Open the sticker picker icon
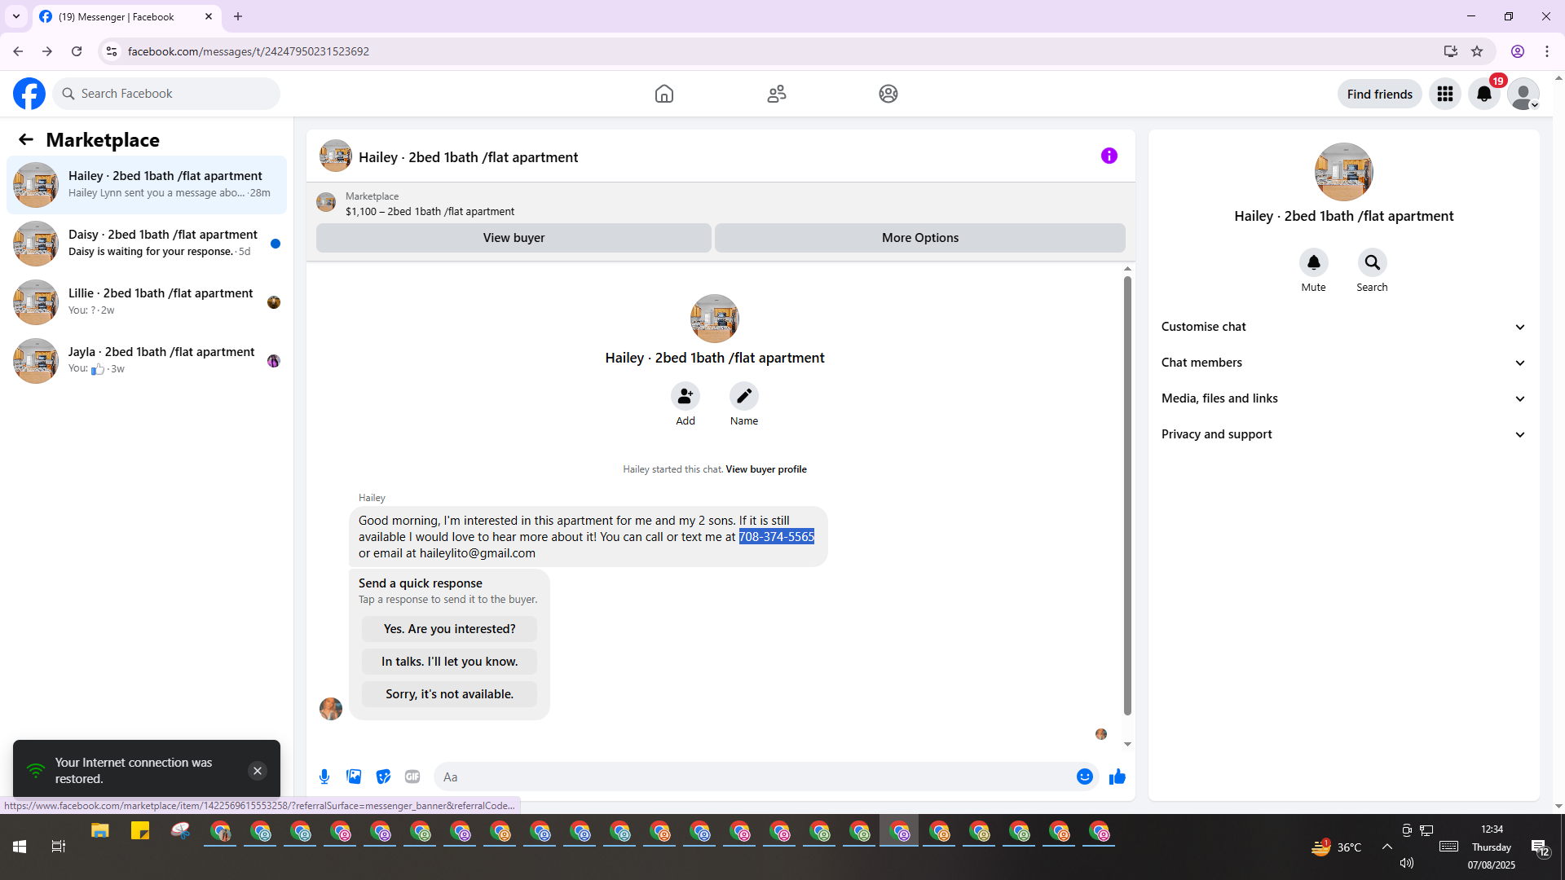The width and height of the screenshot is (1565, 880). click(x=383, y=777)
